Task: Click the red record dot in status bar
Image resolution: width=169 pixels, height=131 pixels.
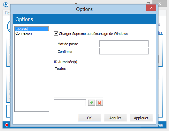Action: tap(7, 125)
